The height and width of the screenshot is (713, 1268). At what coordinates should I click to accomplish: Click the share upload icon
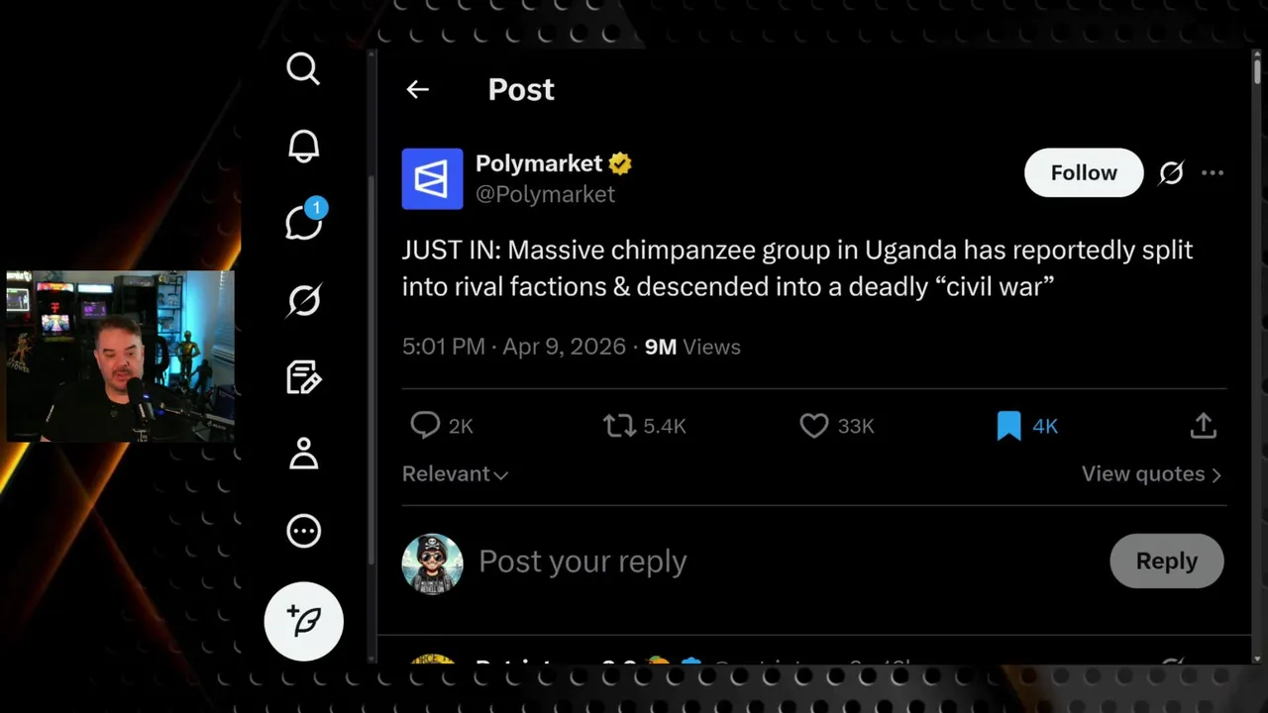coord(1203,426)
